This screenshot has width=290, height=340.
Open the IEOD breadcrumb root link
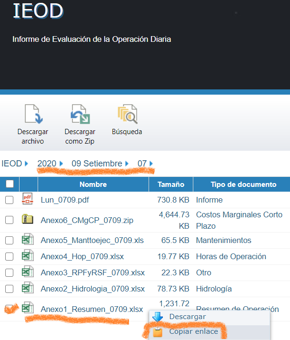[x=11, y=164]
